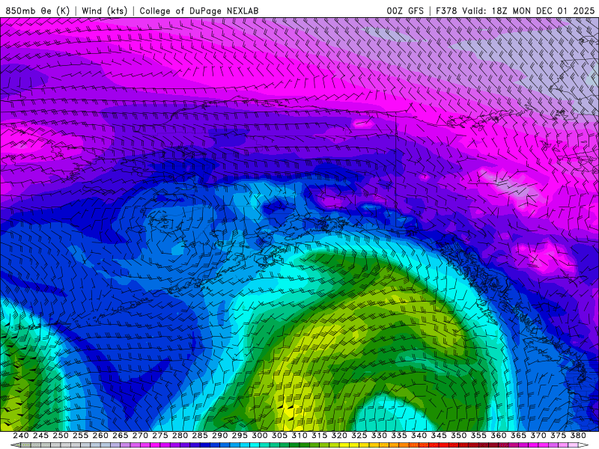Click the 295 scale value

[240, 436]
